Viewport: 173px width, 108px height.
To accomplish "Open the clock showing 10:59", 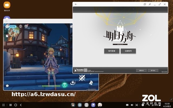I will (167, 104).
